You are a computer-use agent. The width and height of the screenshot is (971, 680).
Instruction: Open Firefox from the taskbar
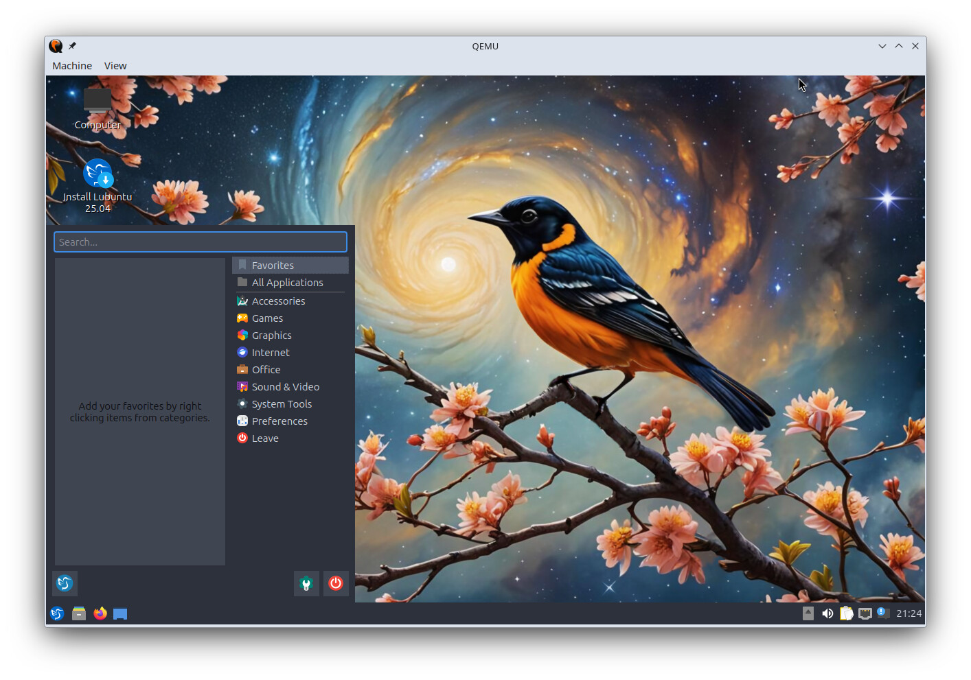point(100,613)
